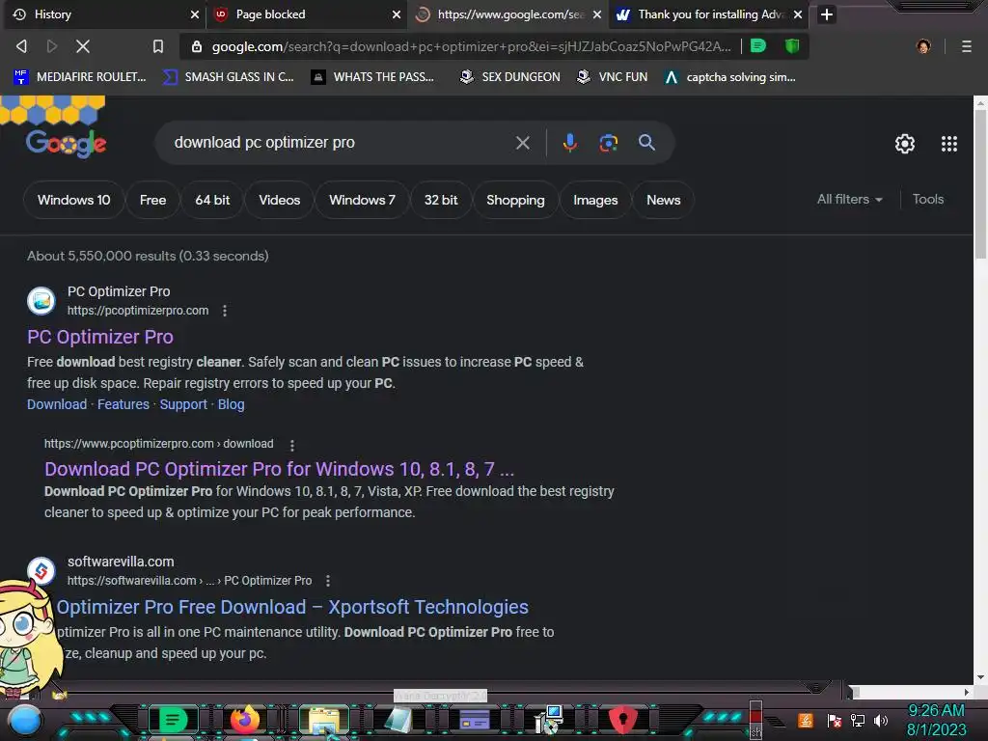Open the green extension icon in address bar
This screenshot has width=988, height=741.
tap(758, 45)
